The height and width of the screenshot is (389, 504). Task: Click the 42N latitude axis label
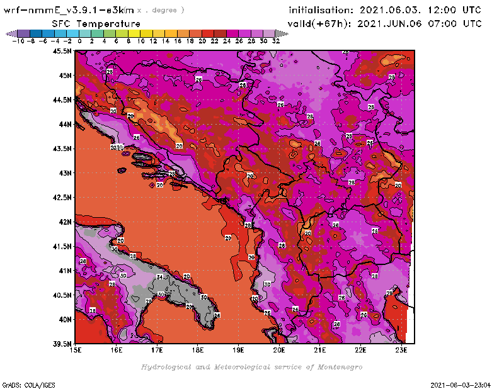point(65,222)
